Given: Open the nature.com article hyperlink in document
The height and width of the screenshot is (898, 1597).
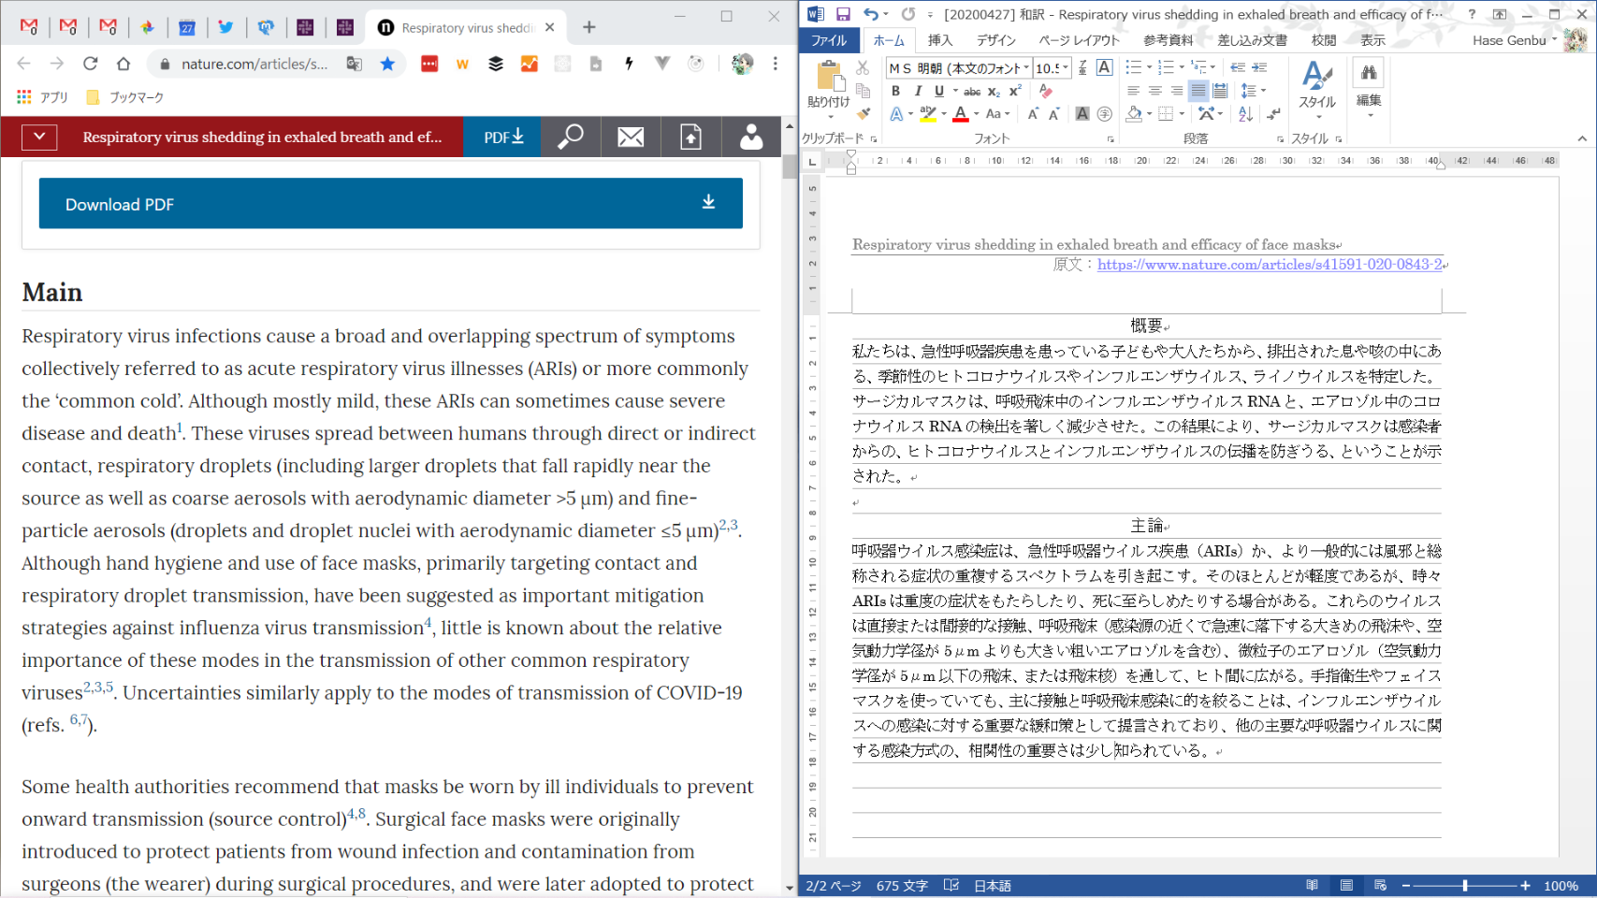Looking at the screenshot, I should click(1269, 265).
